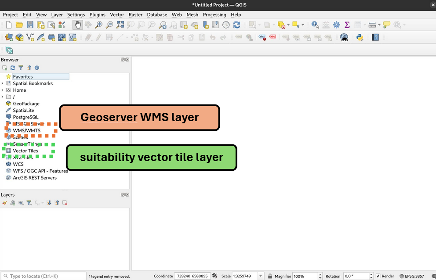Click the Map Tips speech bubble icon
Screen dimensions: 436x280
click(x=386, y=25)
